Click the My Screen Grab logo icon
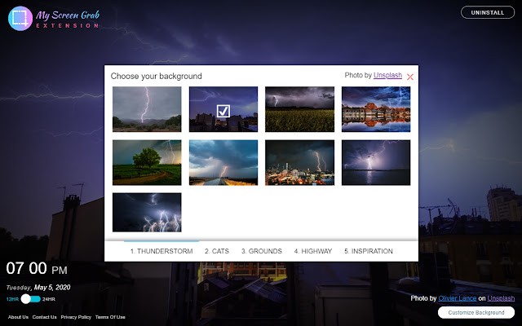Viewport: 522px width, 326px height. 20,19
